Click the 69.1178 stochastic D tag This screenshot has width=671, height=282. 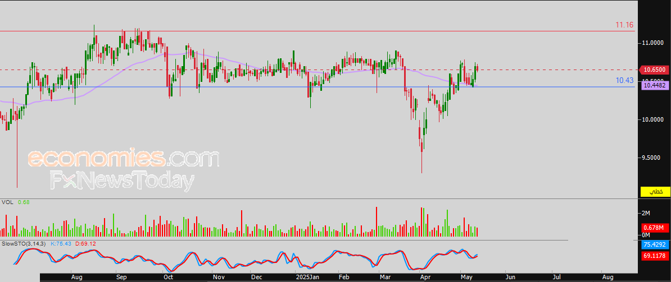point(656,256)
